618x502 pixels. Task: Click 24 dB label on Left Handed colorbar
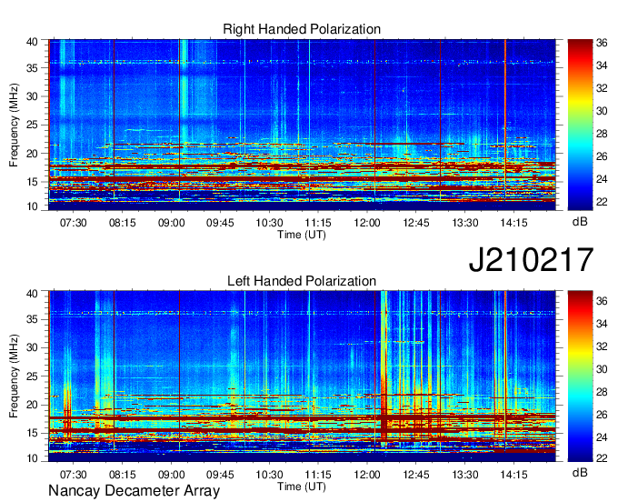tap(602, 437)
